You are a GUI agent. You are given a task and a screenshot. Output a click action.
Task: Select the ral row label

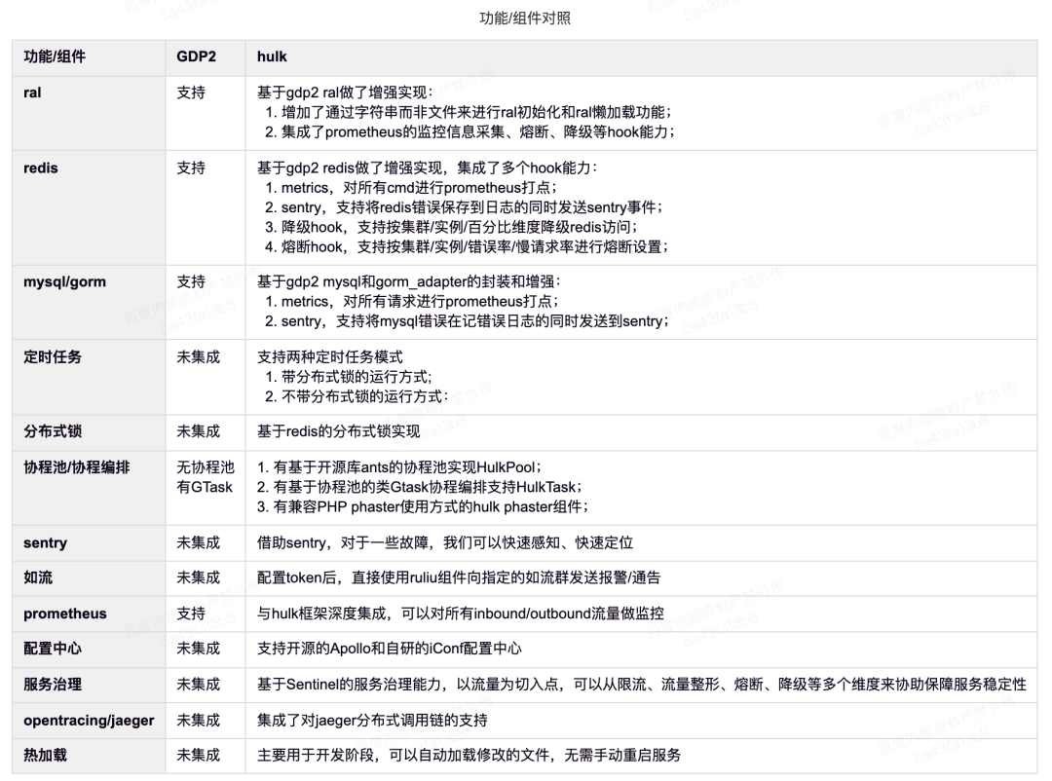[29, 92]
